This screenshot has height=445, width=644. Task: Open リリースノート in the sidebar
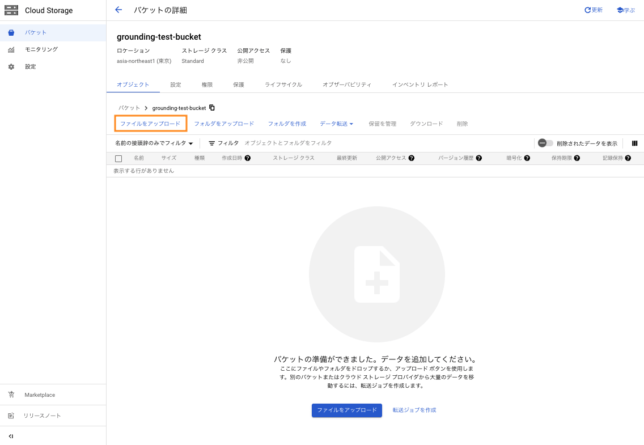[x=53, y=416]
